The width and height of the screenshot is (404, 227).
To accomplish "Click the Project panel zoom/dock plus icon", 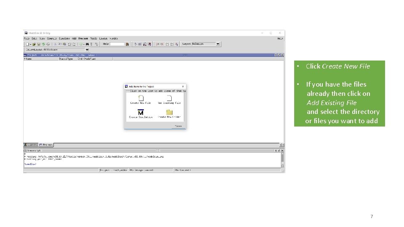I will [x=276, y=55].
